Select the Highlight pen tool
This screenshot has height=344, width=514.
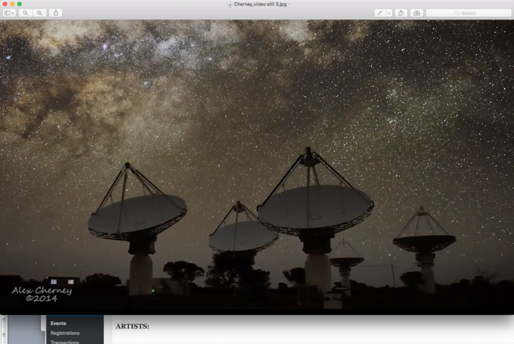coord(380,13)
